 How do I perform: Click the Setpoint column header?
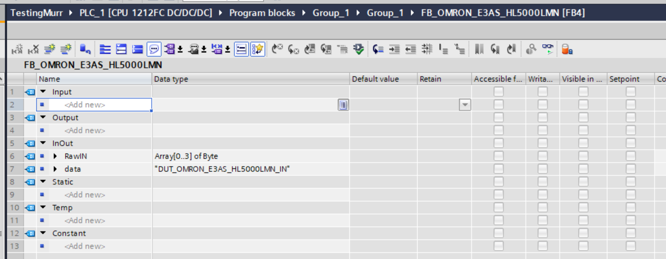[631, 79]
